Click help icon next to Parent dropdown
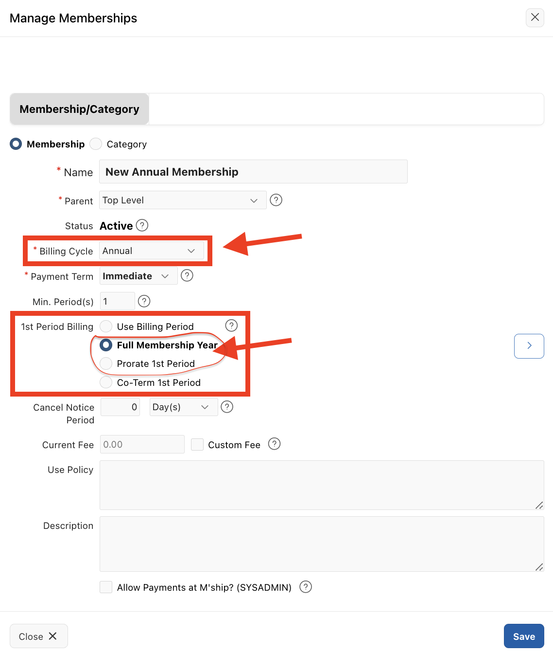Viewport: 553px width, 653px height. coord(276,200)
